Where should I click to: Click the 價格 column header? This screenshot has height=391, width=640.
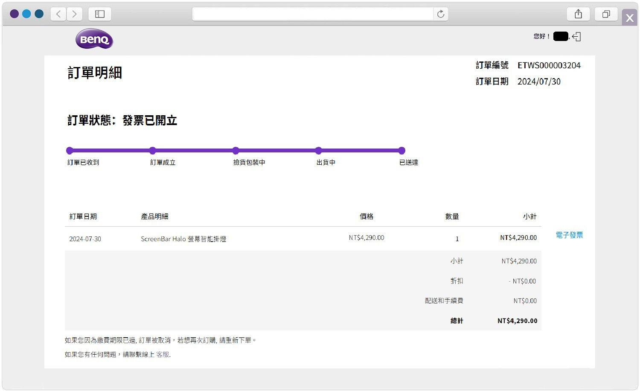point(367,216)
